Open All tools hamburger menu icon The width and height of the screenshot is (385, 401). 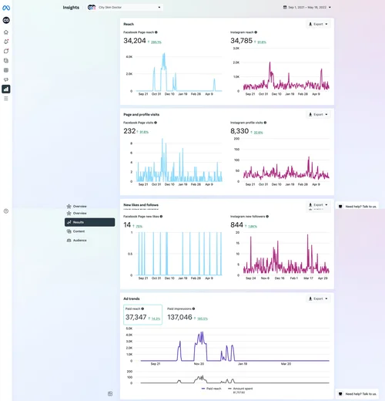coord(6,99)
